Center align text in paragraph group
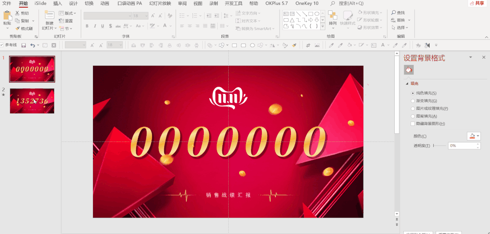 [x=190, y=26]
